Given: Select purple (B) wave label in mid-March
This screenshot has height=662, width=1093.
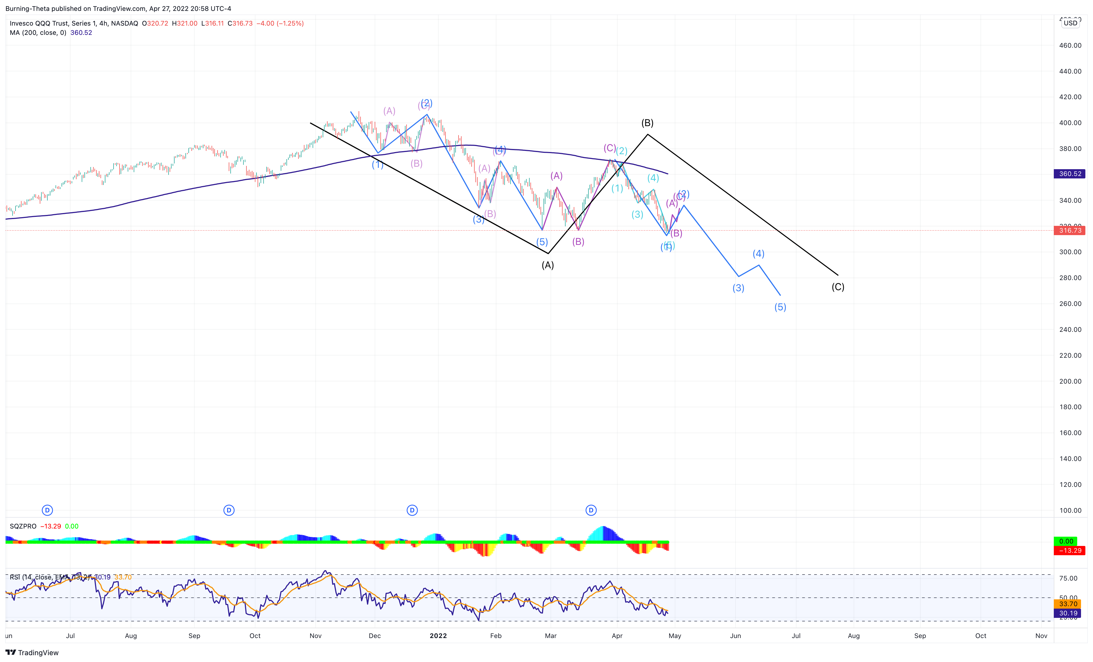Looking at the screenshot, I should click(578, 242).
